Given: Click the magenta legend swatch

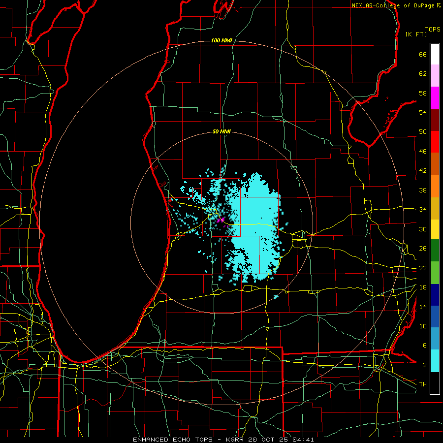Looking at the screenshot, I should [x=435, y=98].
